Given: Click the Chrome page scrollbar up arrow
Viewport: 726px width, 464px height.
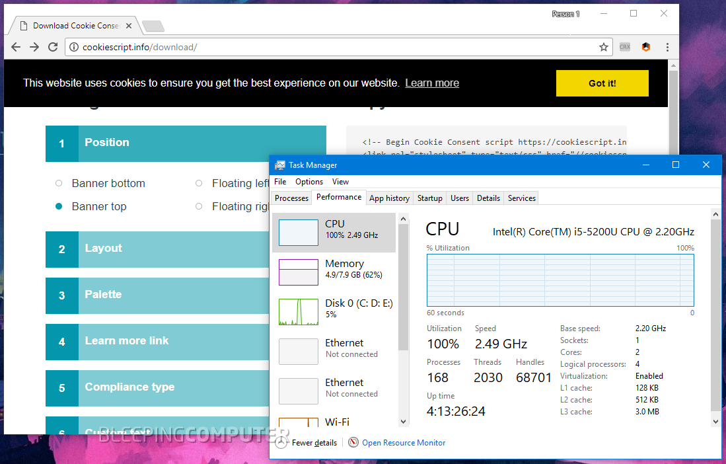Looking at the screenshot, I should [674, 66].
